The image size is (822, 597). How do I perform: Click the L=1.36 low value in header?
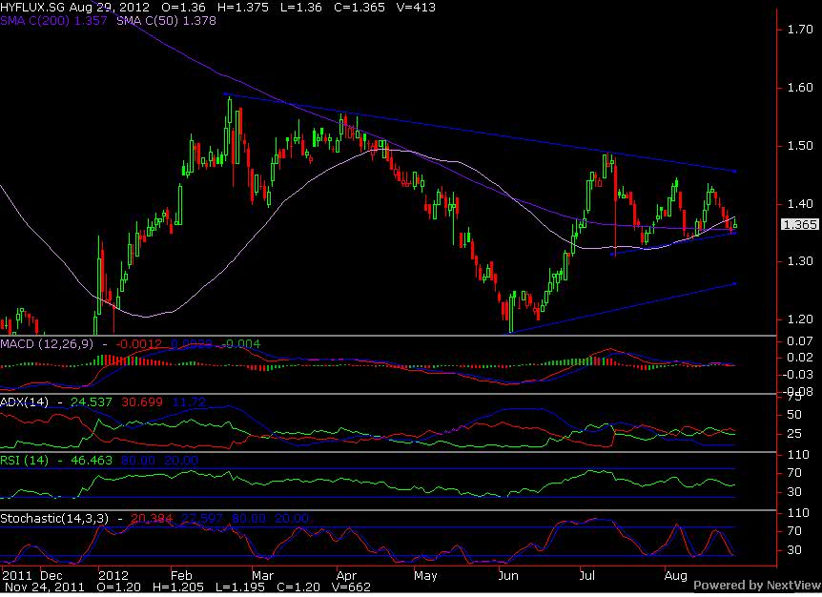pos(300,8)
